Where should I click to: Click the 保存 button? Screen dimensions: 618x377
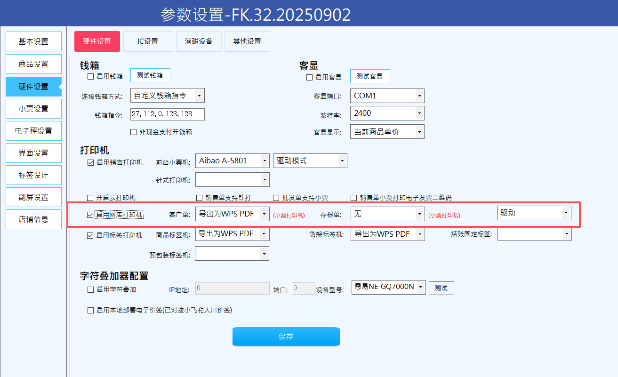pyautogui.click(x=286, y=337)
